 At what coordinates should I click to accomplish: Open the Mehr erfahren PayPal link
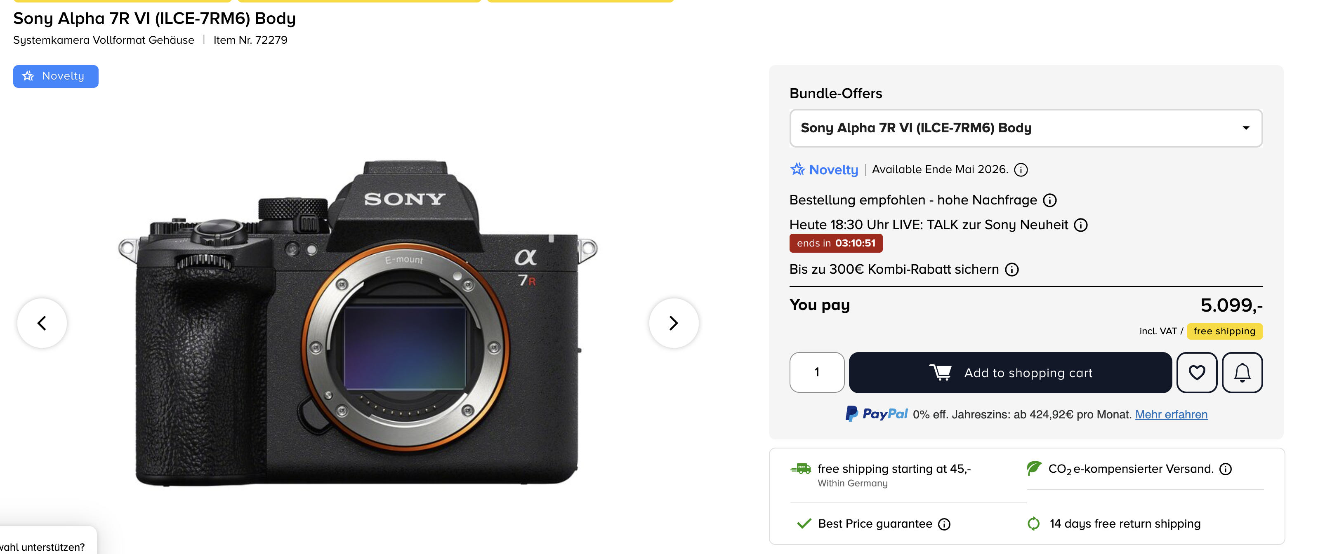pyautogui.click(x=1171, y=414)
